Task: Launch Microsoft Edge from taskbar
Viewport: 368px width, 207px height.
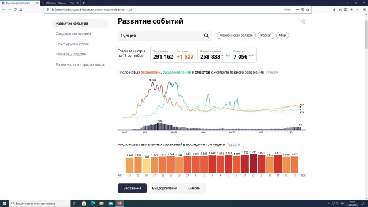Action: (x=93, y=203)
